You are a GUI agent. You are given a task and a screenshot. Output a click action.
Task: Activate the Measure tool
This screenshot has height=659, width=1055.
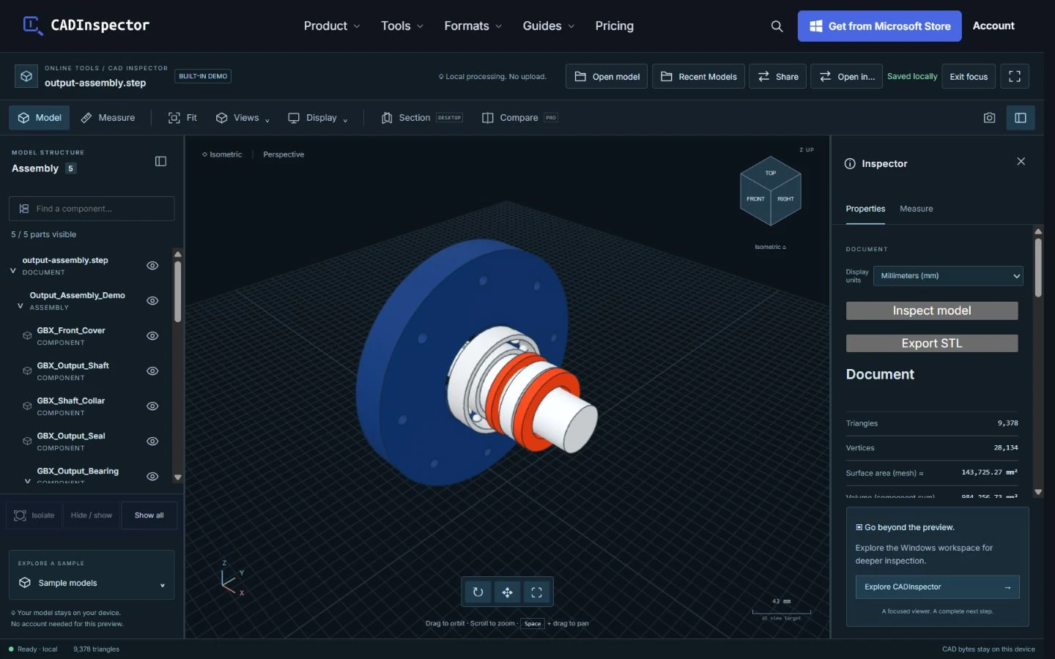point(108,118)
